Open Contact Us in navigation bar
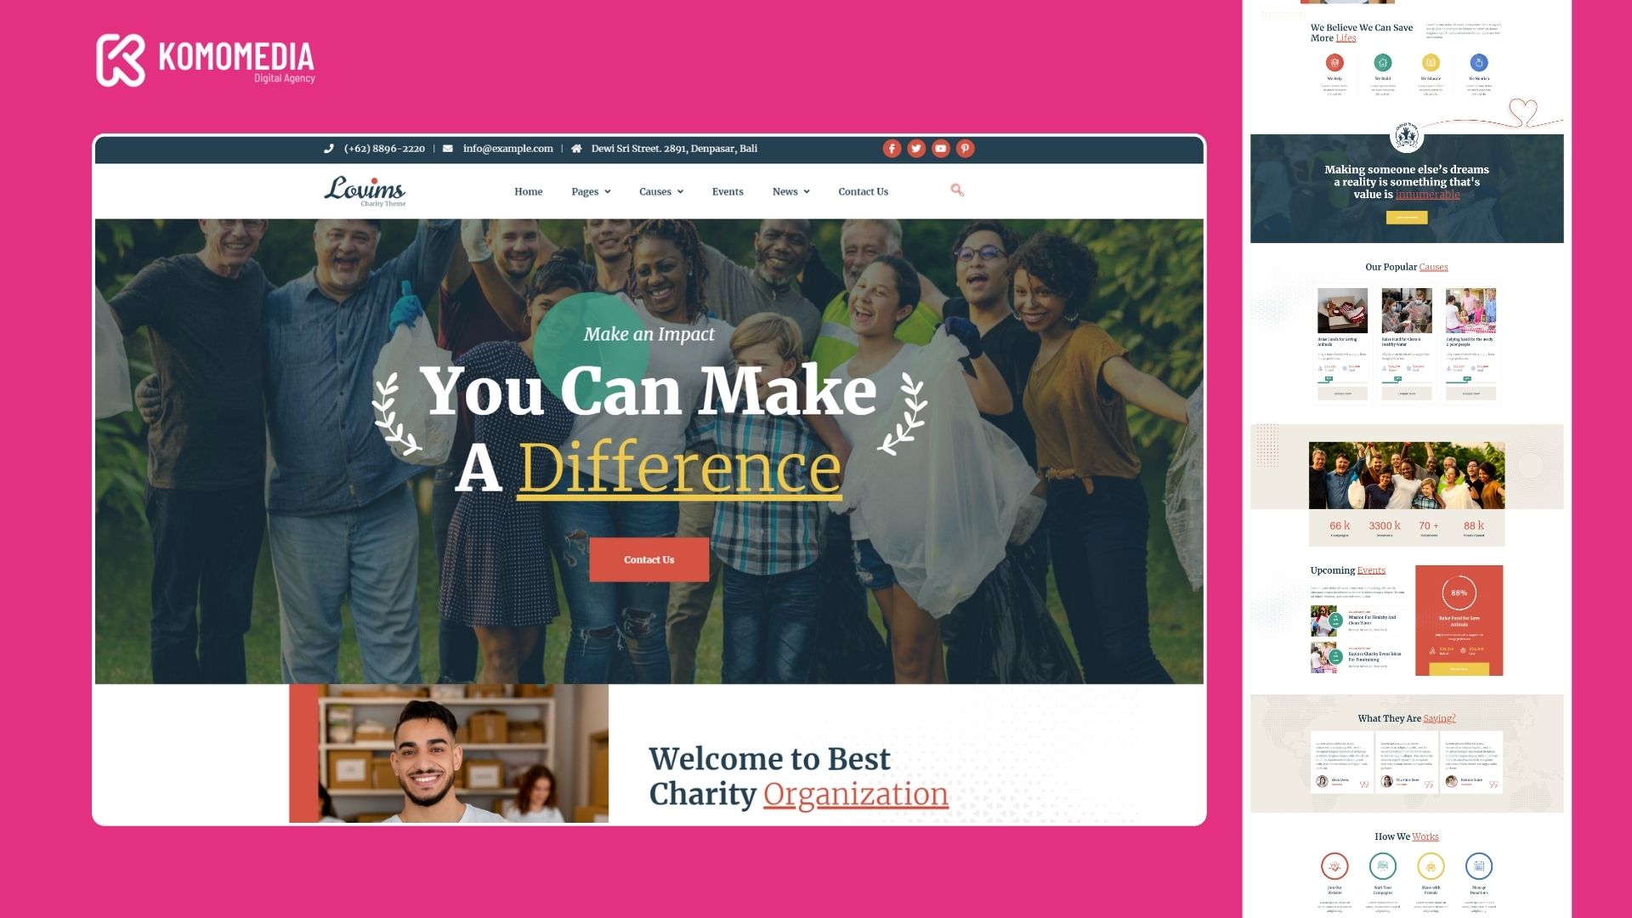This screenshot has height=918, width=1632. pos(863,192)
